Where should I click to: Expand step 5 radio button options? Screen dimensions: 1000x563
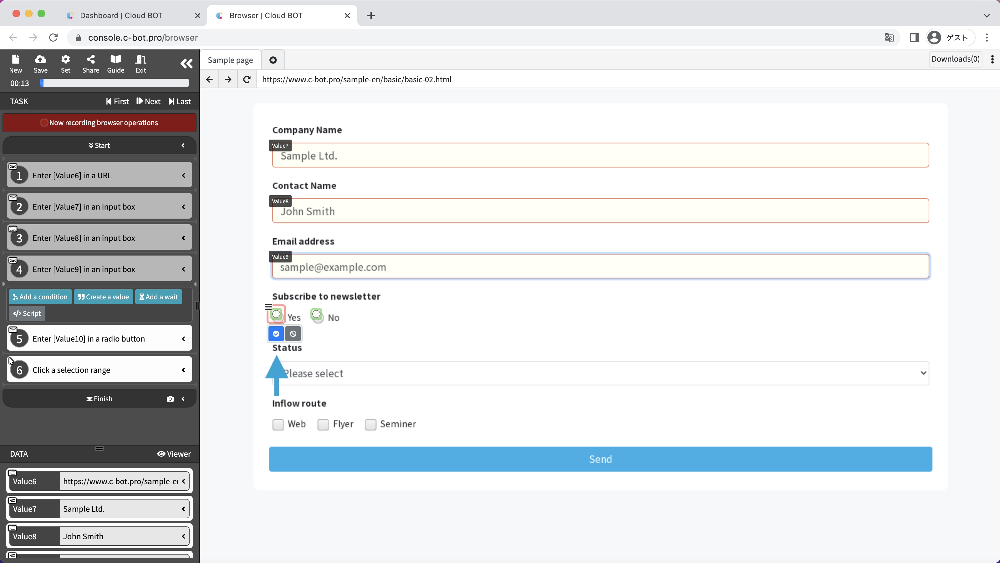click(183, 339)
